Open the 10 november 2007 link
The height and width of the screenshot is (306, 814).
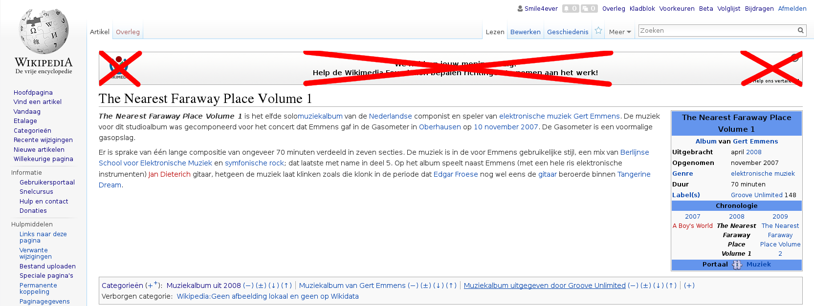[x=506, y=127]
